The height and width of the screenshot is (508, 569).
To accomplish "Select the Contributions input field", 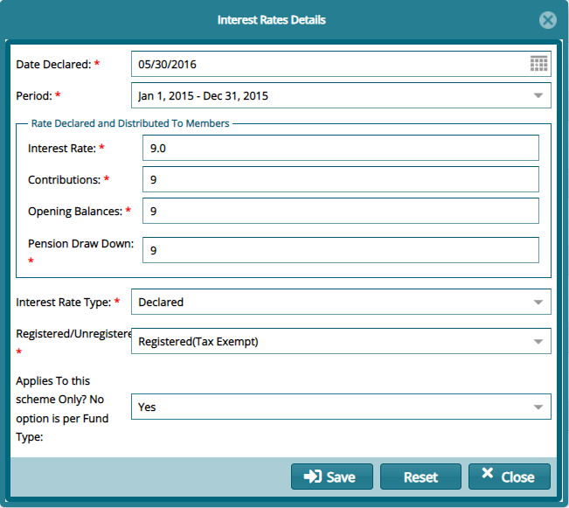I will click(340, 180).
